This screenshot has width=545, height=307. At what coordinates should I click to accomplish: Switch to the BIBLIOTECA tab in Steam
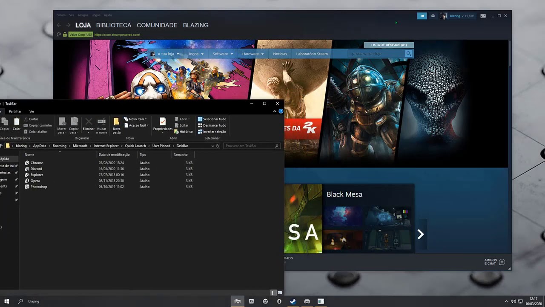click(114, 25)
